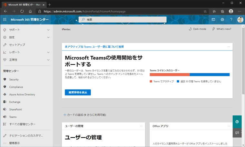The height and width of the screenshot is (147, 245).
Task: Go to browser home icon
Action: coord(30,11)
